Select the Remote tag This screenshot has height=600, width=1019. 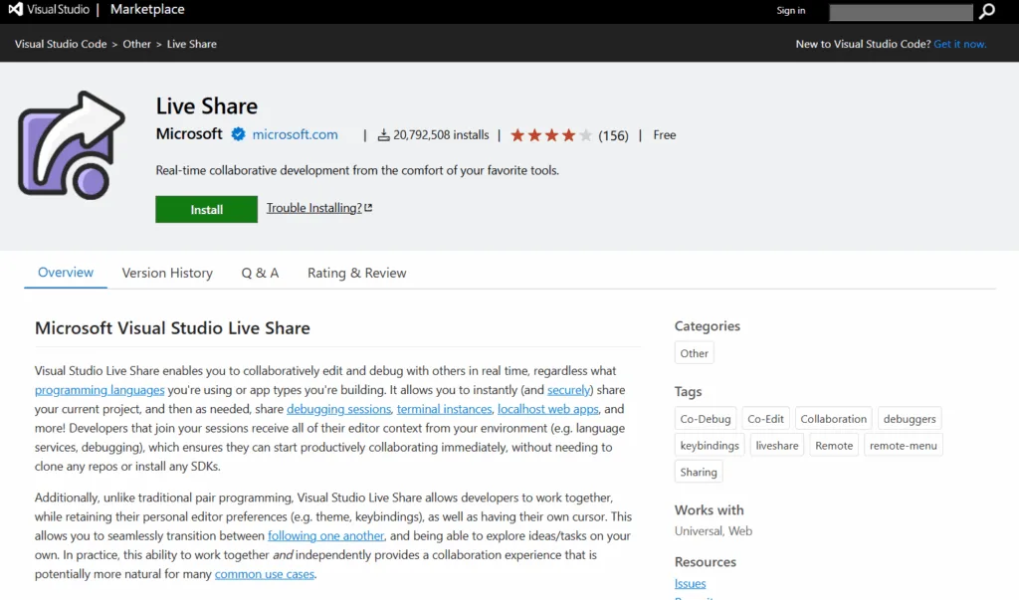click(x=834, y=446)
